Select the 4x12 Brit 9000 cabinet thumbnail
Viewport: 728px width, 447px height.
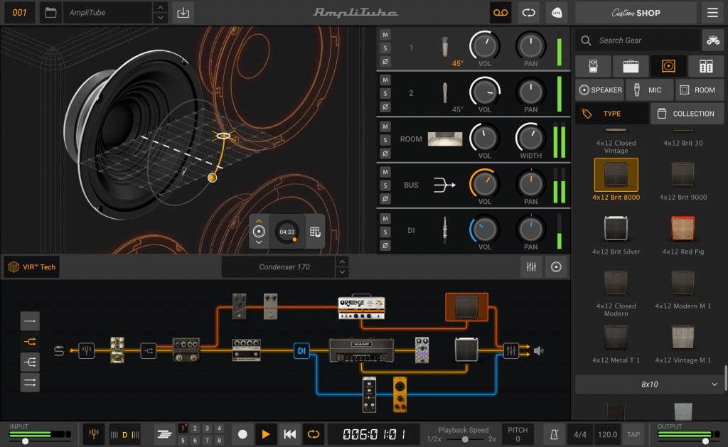682,176
